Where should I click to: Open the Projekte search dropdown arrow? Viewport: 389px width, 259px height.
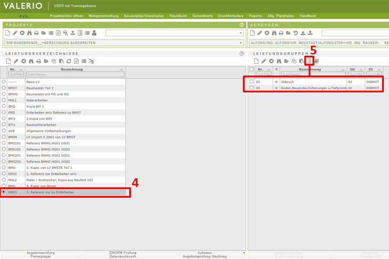point(241,33)
